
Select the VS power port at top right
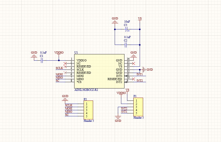coord(140,19)
